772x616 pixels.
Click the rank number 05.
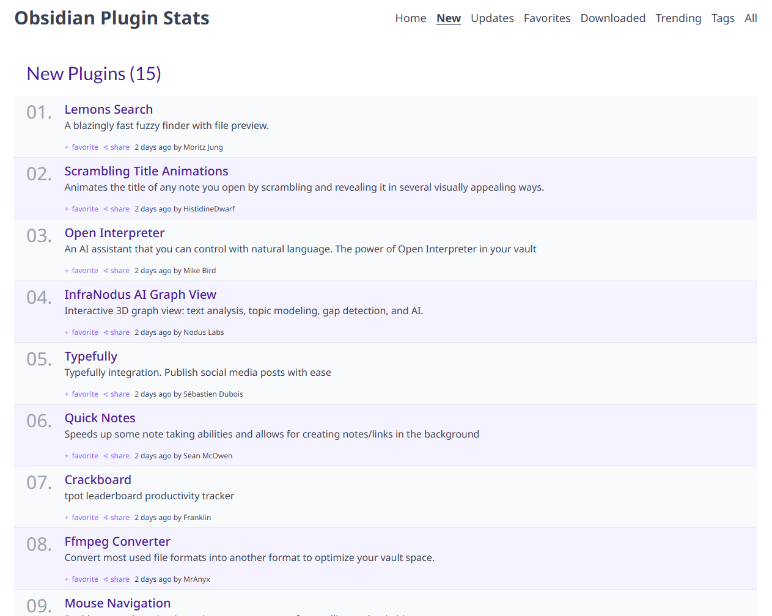click(x=39, y=359)
